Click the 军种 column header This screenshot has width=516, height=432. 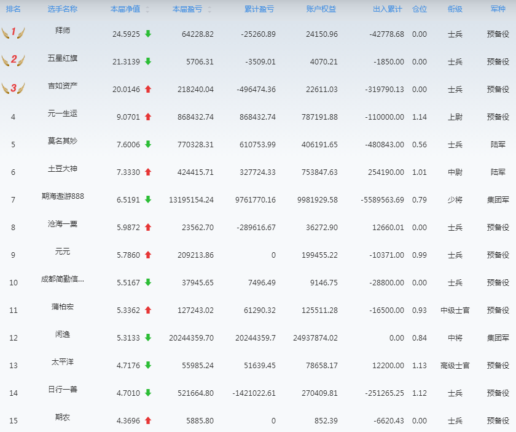pos(498,9)
